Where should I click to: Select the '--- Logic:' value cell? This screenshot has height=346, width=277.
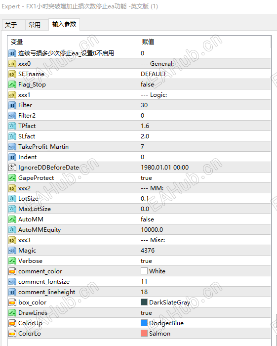[x=205, y=95]
